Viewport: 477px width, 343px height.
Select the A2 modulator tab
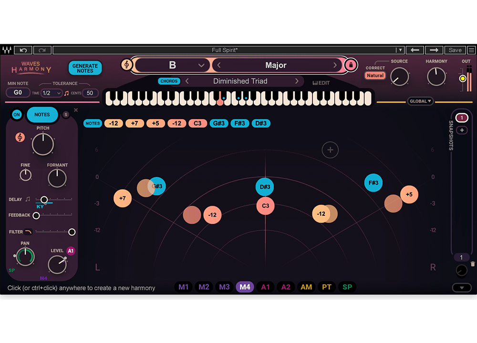286,287
